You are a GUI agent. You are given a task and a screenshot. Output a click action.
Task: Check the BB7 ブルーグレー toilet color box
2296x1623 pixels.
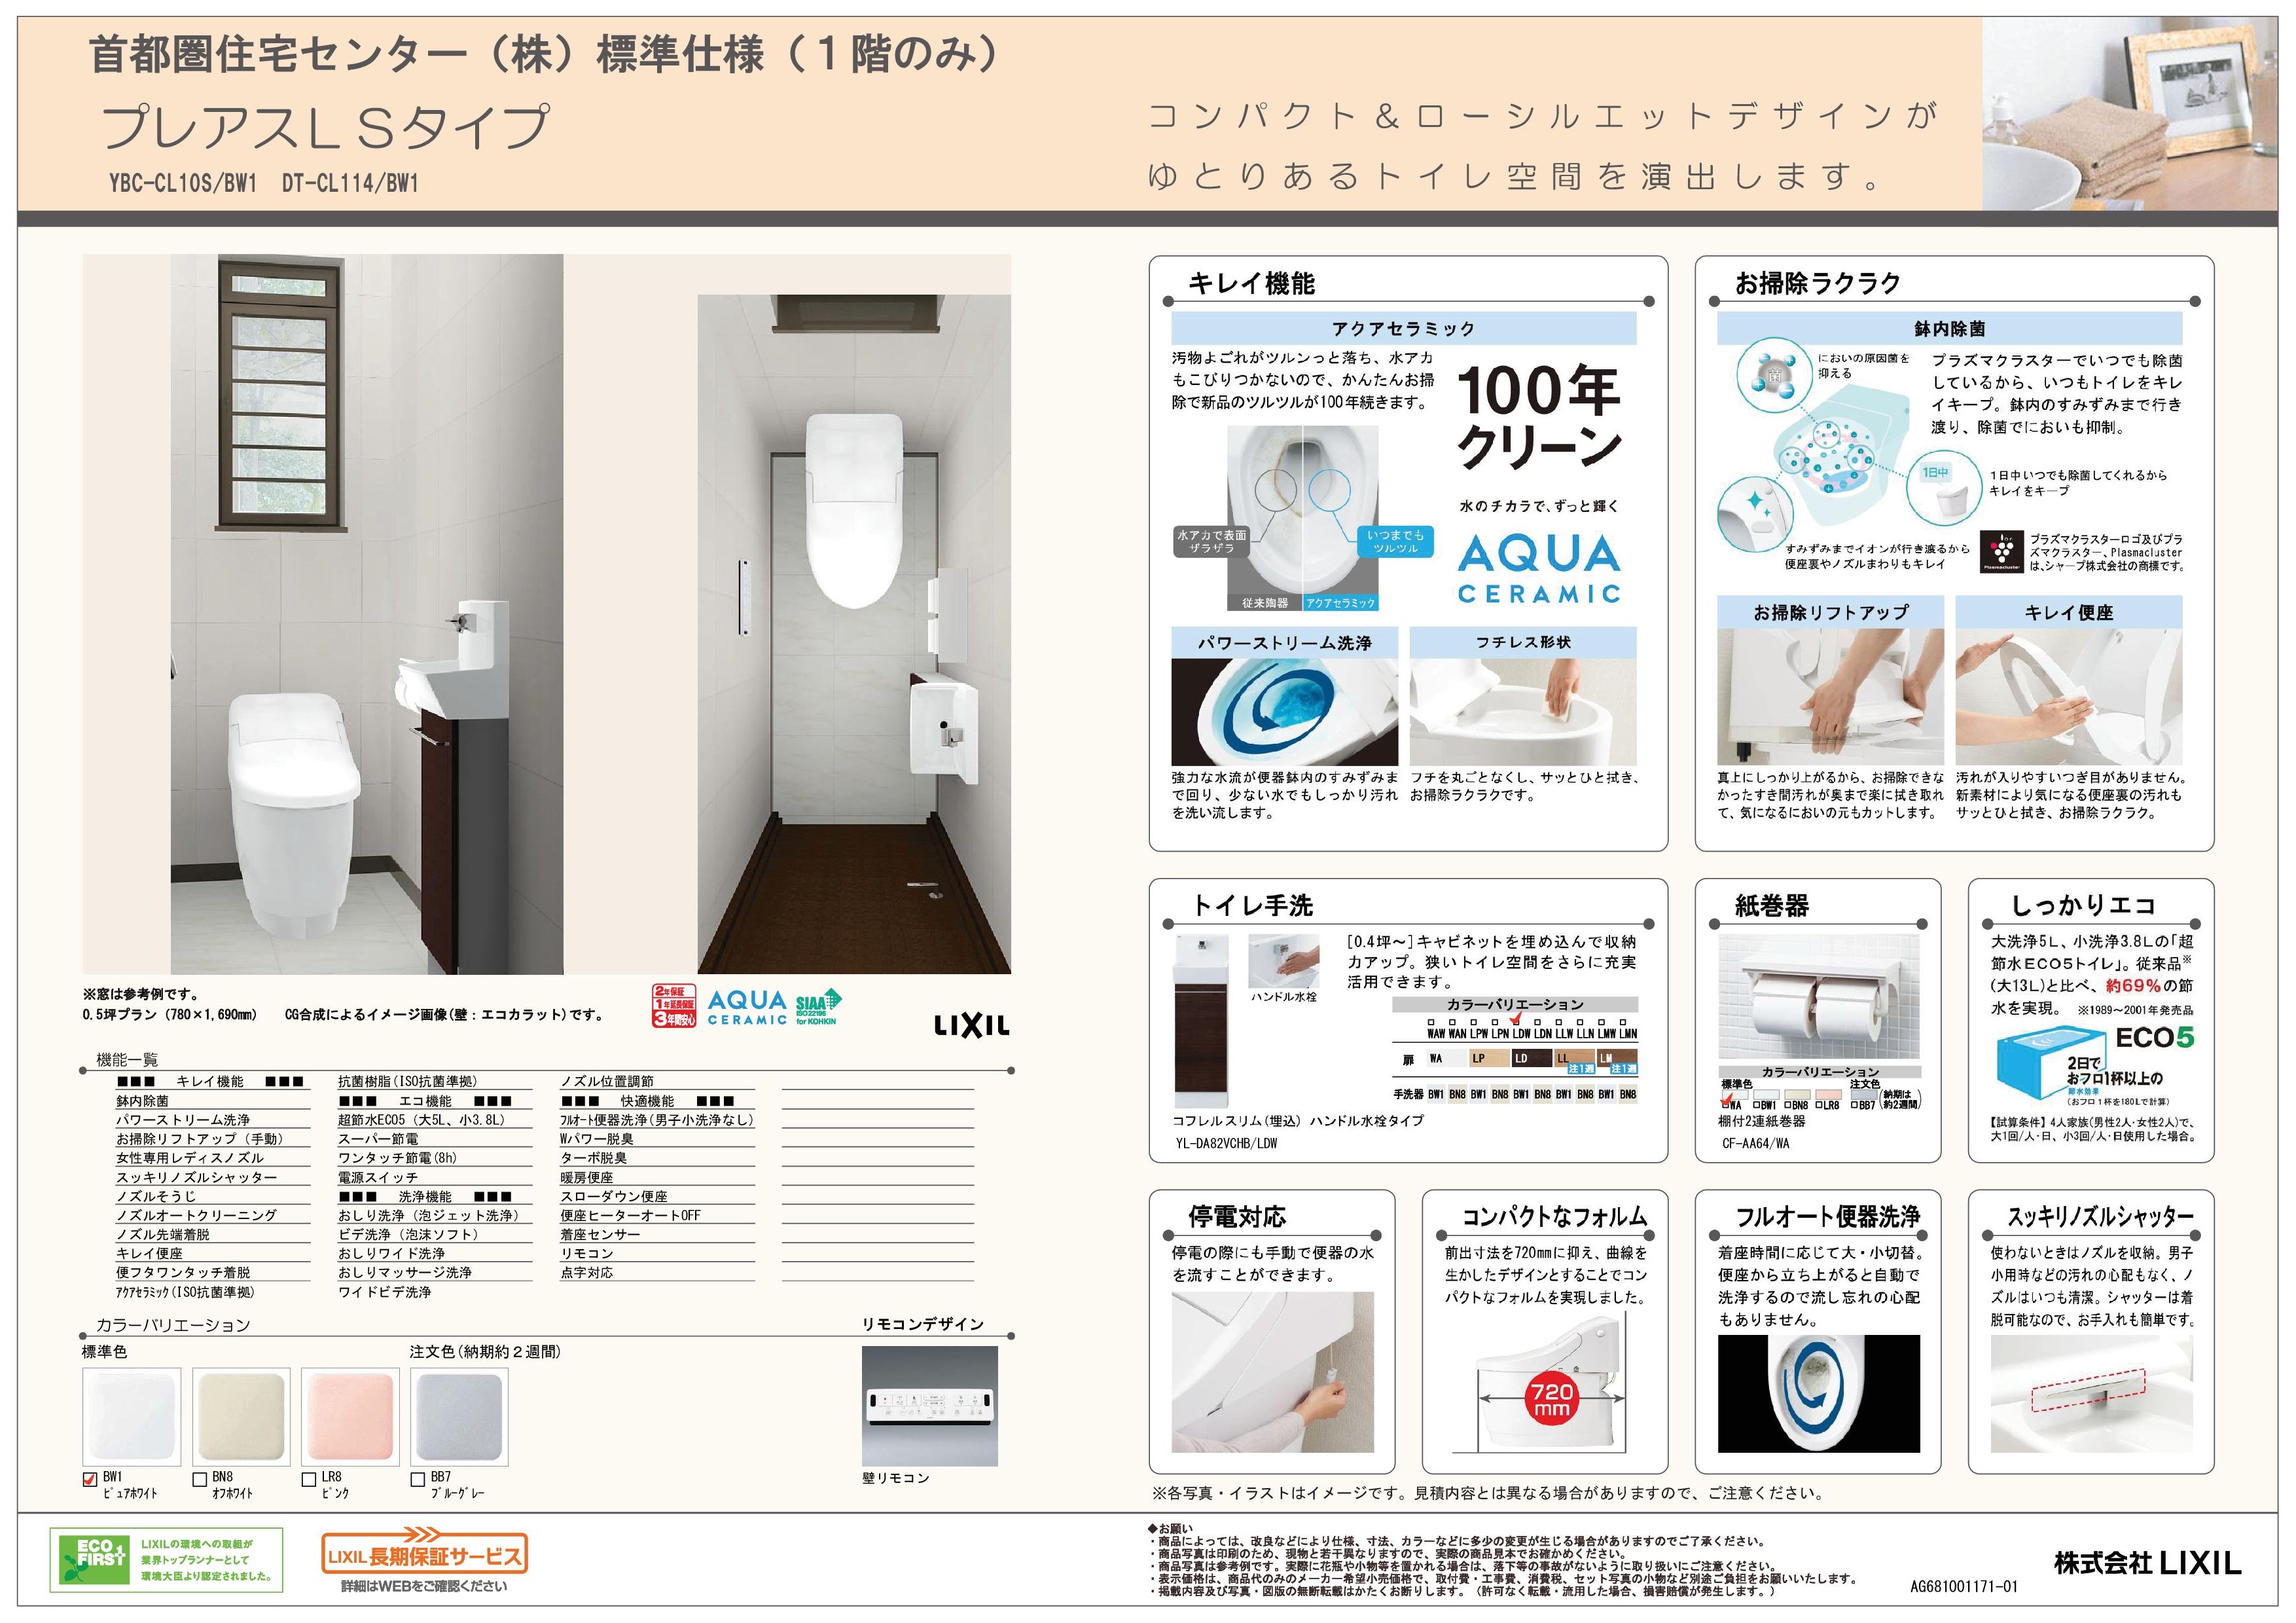point(418,1479)
